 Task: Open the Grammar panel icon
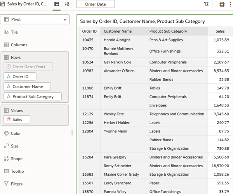(57, 4)
